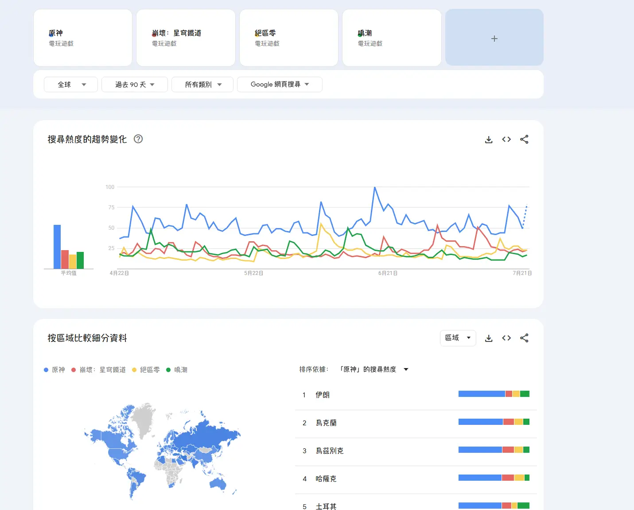Click the 搜尋熱度的趨勢變化 heading
This screenshot has height=510, width=634.
tap(87, 139)
